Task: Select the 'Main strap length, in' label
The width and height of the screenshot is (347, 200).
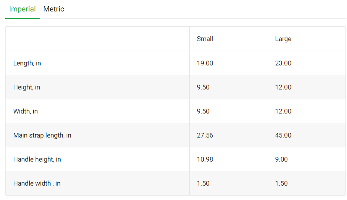Action: [42, 135]
